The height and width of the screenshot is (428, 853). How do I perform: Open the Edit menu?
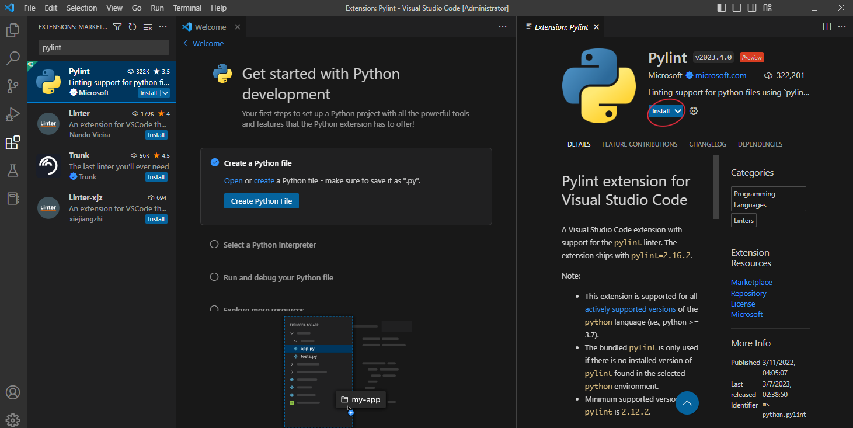(51, 8)
